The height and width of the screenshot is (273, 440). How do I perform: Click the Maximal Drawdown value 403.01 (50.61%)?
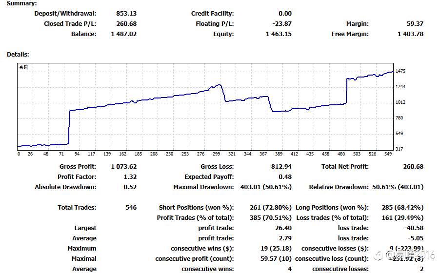266,187
